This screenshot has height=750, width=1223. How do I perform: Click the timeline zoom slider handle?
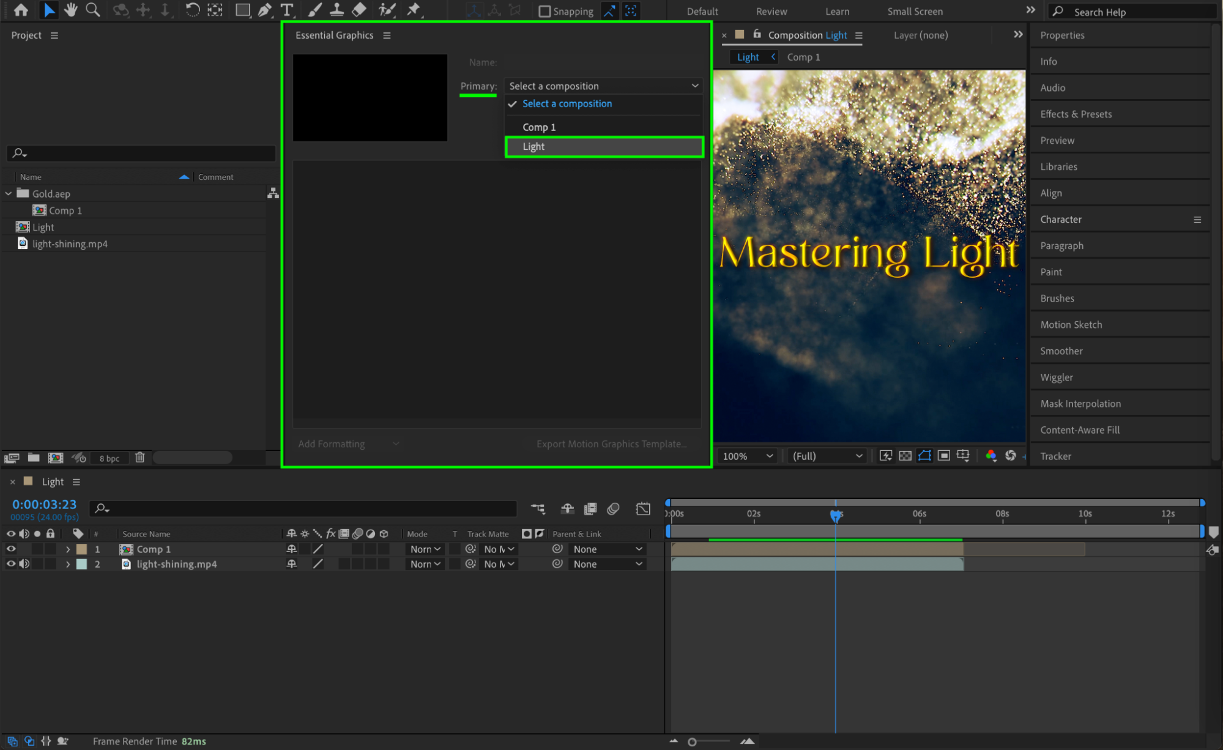click(692, 741)
